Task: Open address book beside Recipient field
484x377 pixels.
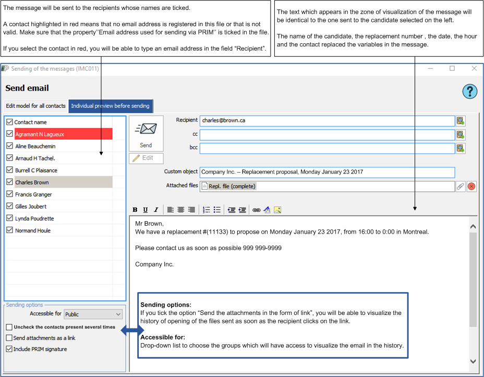Action: point(460,121)
